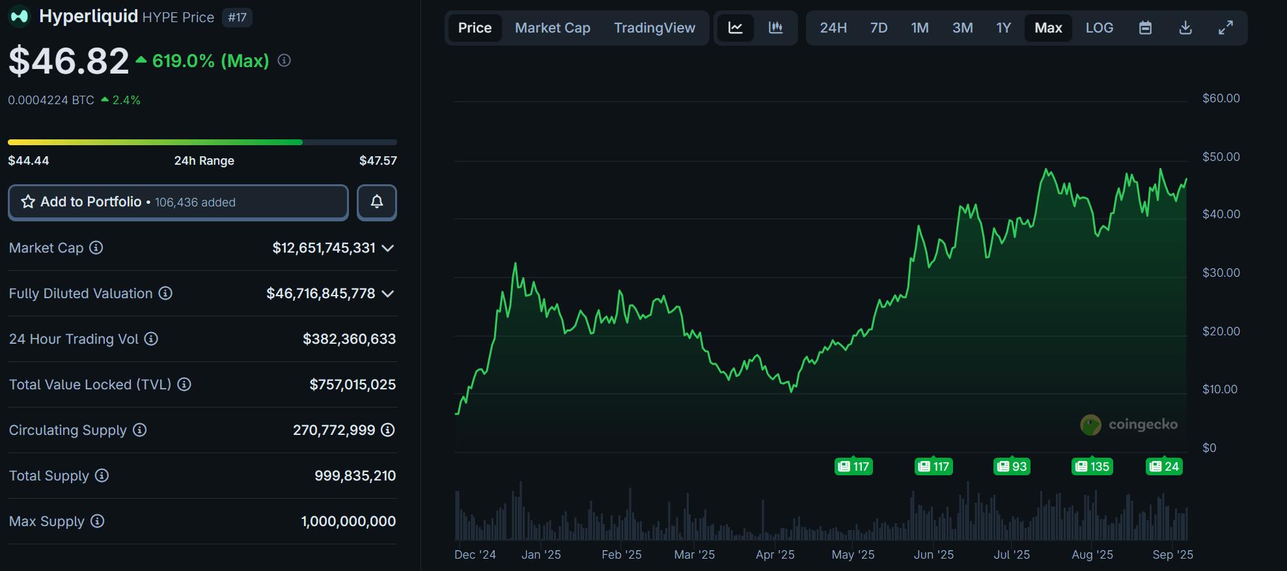Screen dimensions: 1287x571
Task: Click the price alert bell icon
Action: click(377, 202)
